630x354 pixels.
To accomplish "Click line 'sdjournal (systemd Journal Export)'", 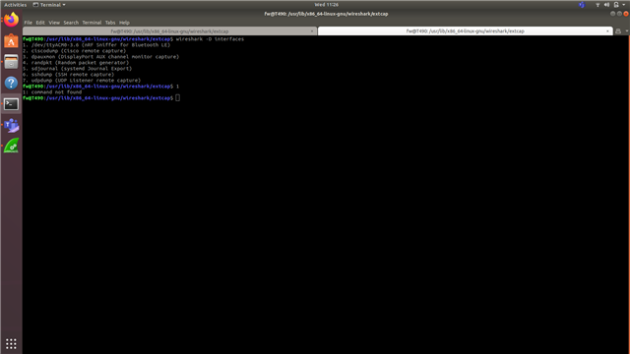I will pyautogui.click(x=77, y=69).
